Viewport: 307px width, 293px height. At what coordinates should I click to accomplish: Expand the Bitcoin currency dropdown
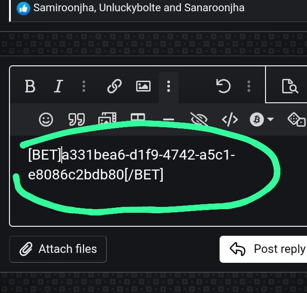(x=262, y=119)
